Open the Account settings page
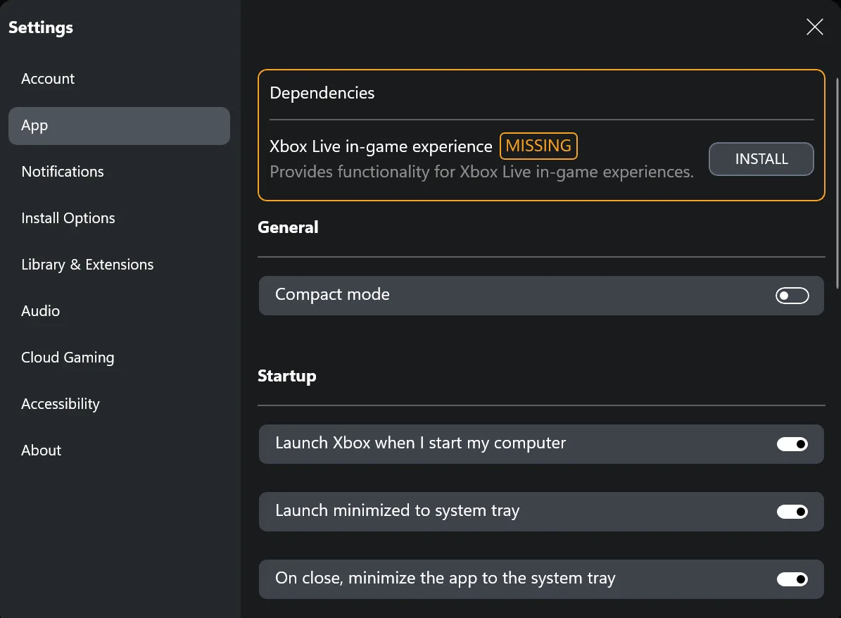 tap(48, 79)
